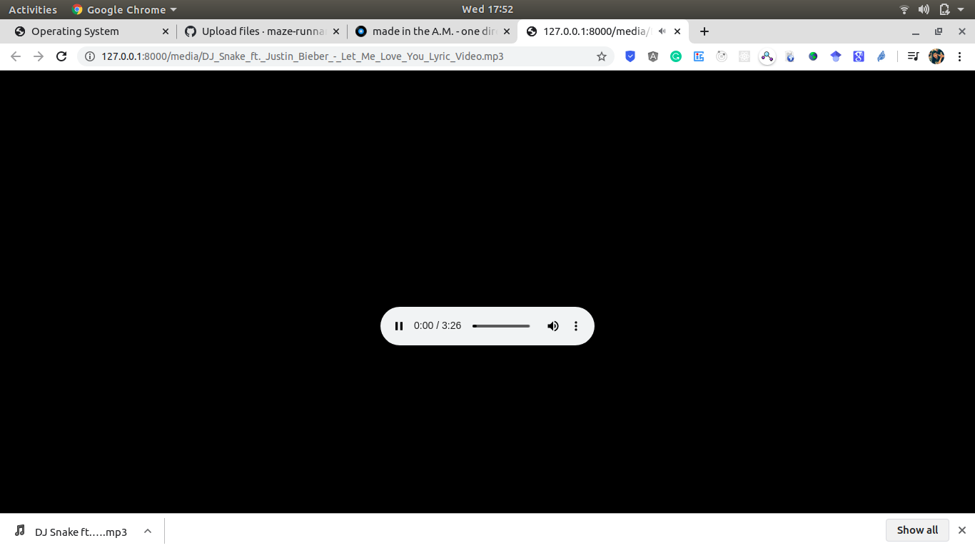
Task: Open the React developer tools extension
Action: pos(744,56)
